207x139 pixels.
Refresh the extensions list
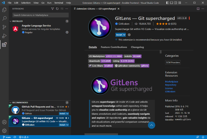coord(57,9)
